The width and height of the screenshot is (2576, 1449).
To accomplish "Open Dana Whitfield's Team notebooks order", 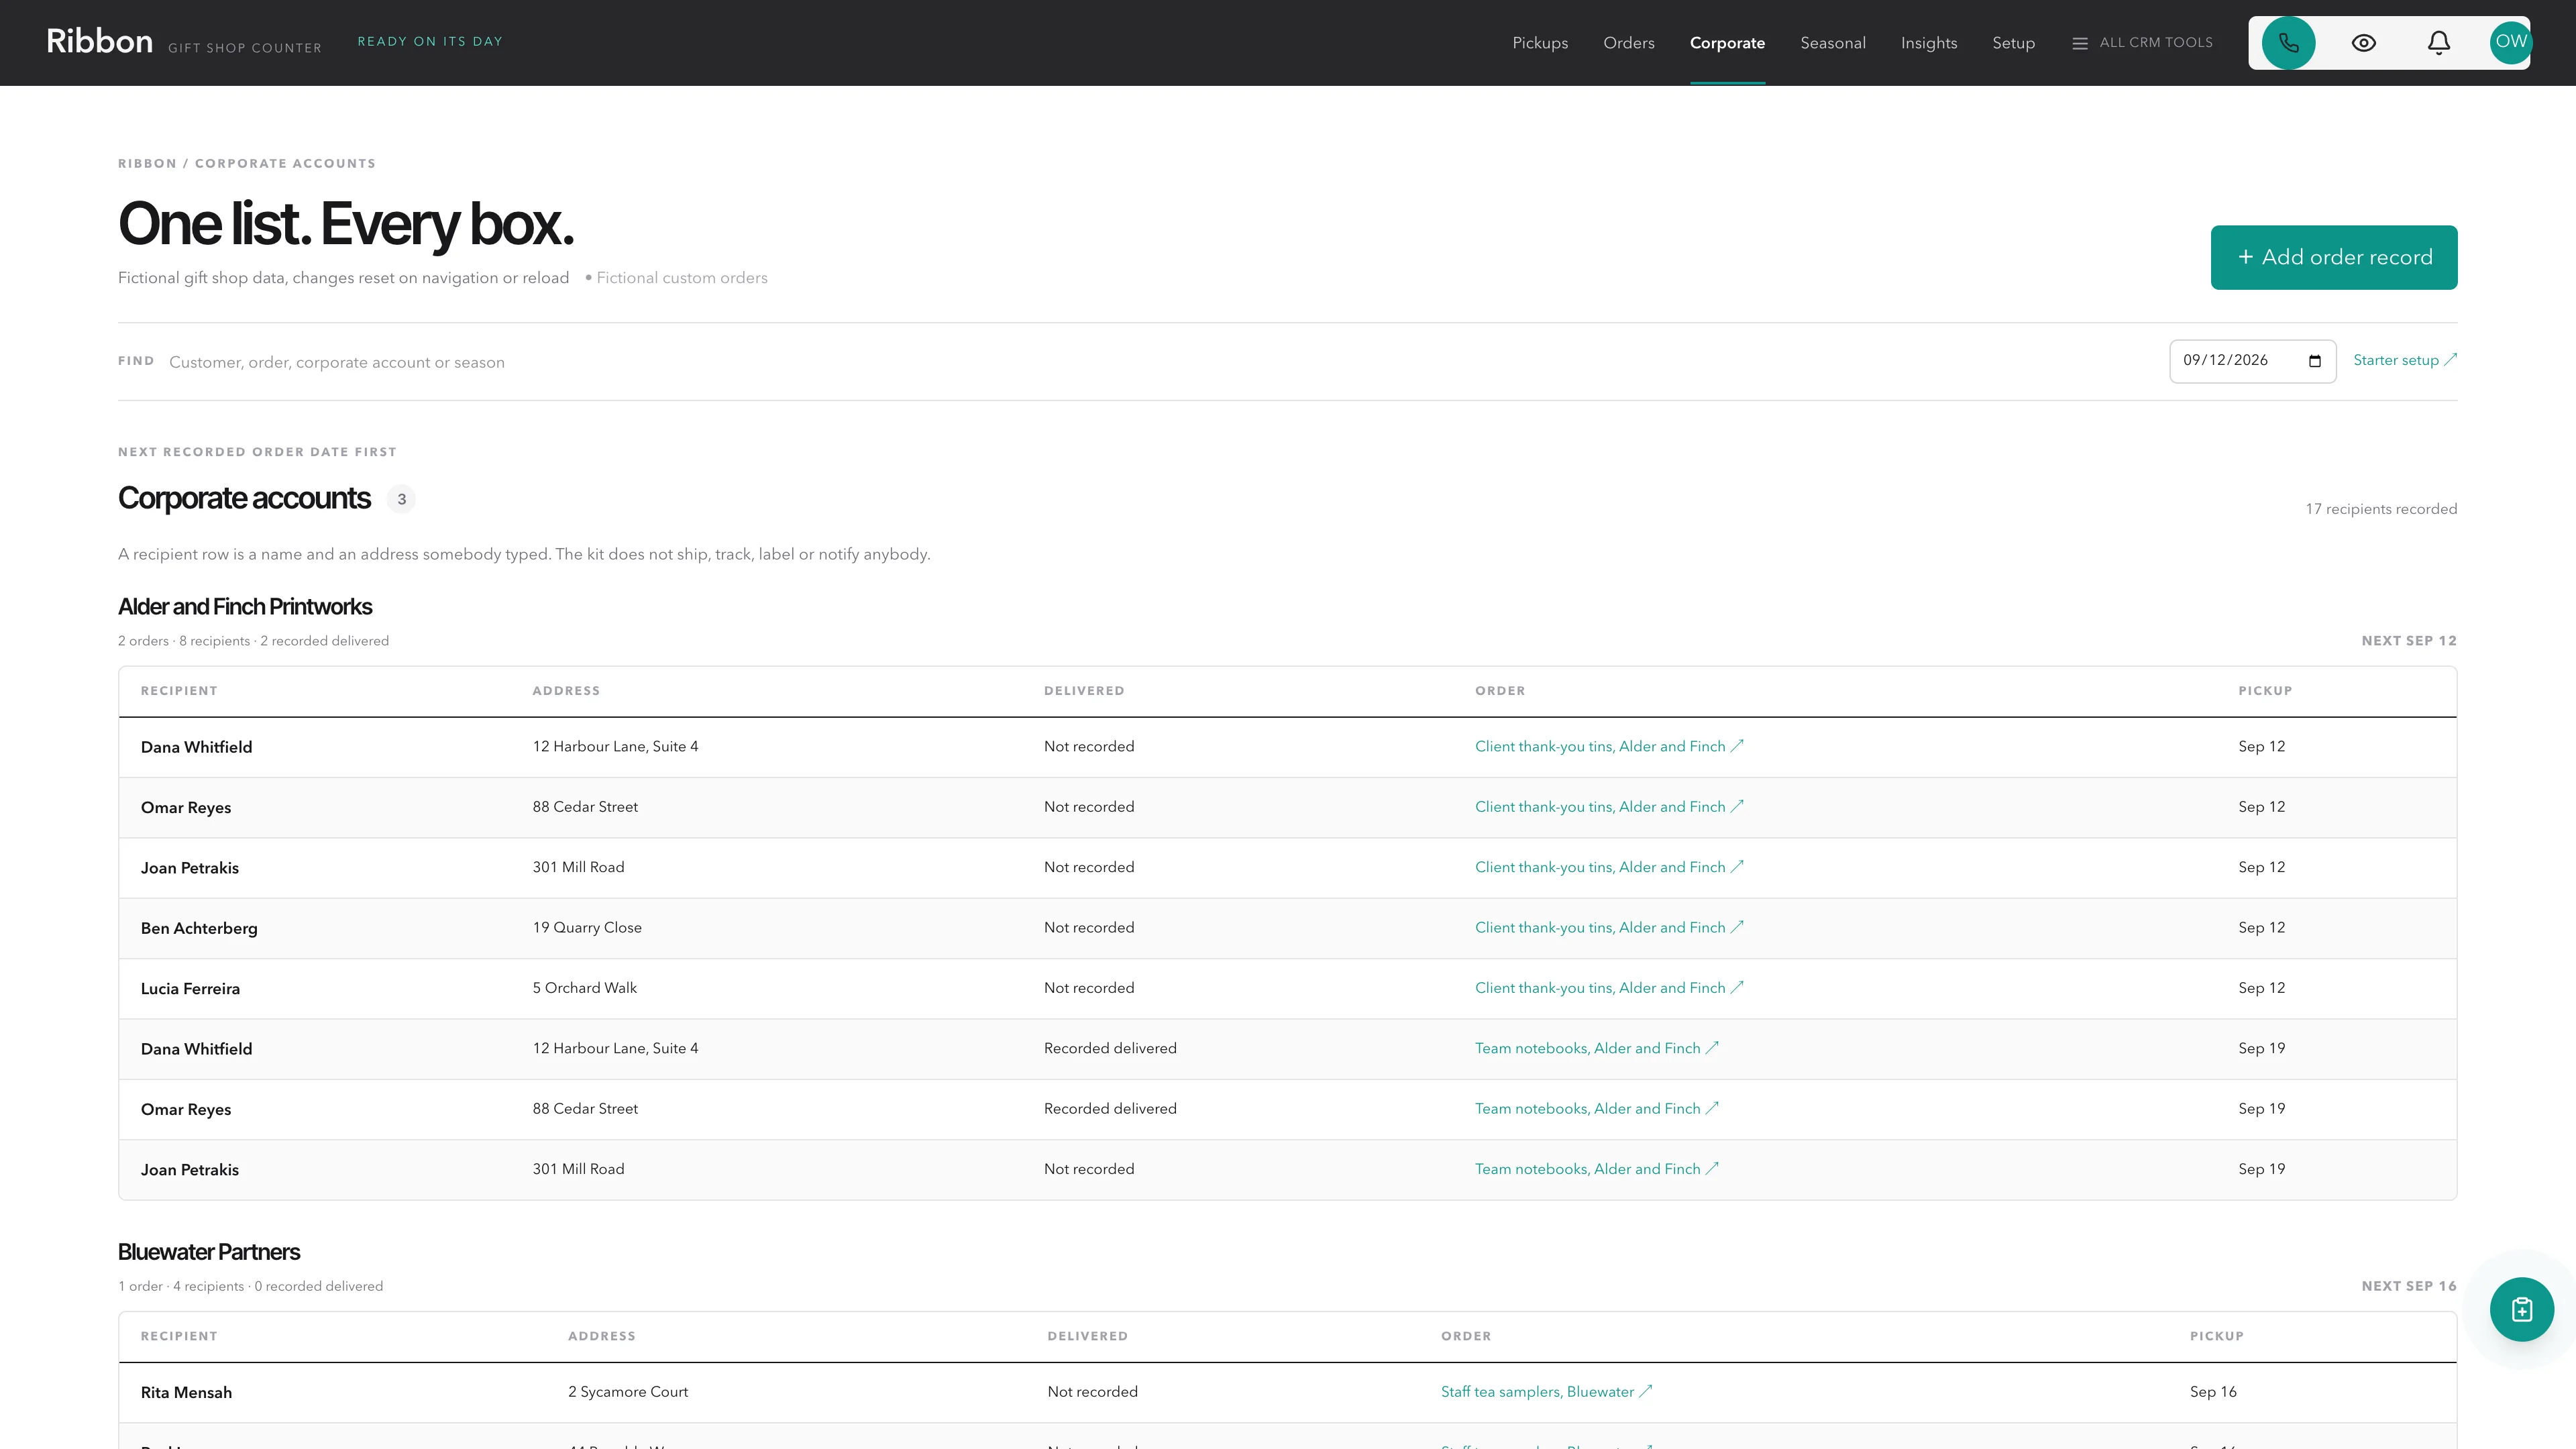I will (x=1596, y=1048).
